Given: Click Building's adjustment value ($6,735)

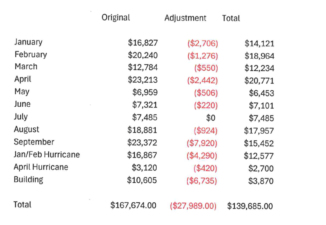Looking at the screenshot, I should click(202, 181).
